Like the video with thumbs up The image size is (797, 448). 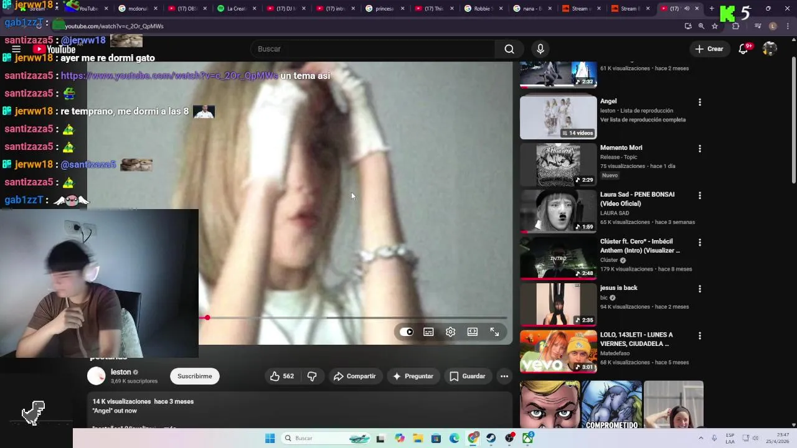[x=281, y=376]
